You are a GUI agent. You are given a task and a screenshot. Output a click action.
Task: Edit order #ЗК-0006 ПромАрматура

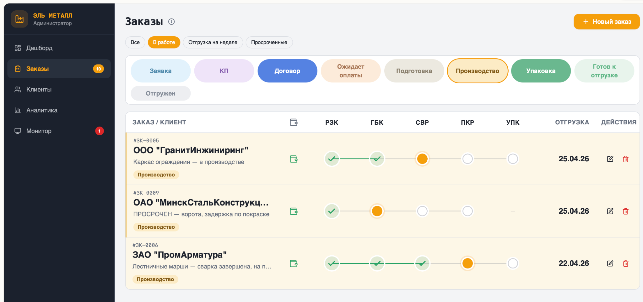(x=610, y=263)
